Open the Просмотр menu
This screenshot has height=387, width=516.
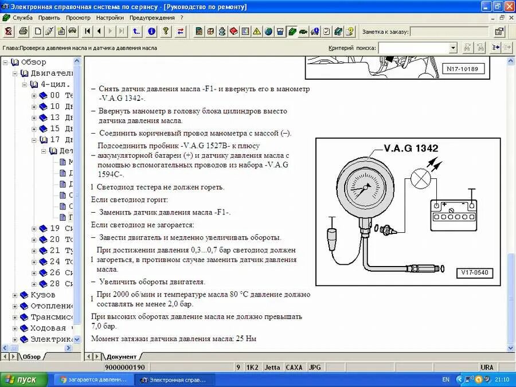tap(78, 18)
